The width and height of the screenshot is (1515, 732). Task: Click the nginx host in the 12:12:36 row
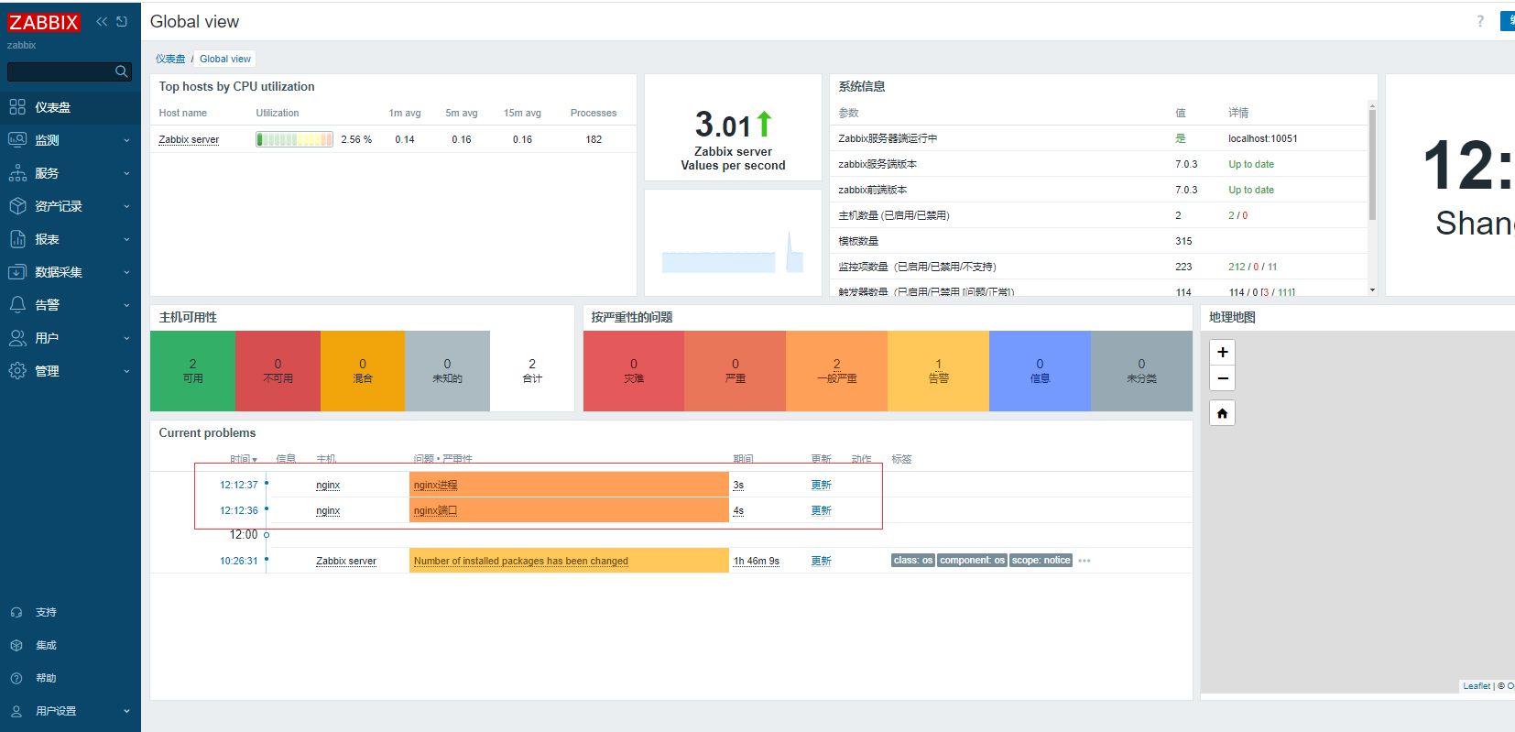coord(328,510)
